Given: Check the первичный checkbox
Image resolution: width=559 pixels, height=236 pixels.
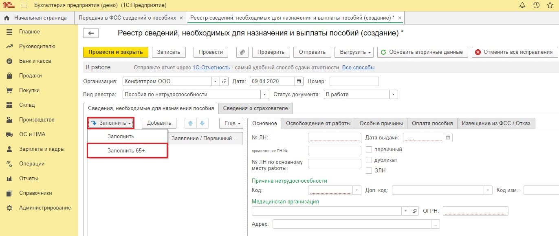Looking at the screenshot, I should [x=369, y=149].
